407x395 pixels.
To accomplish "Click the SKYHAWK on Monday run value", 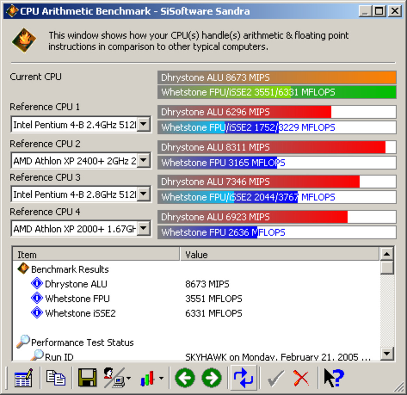I will [278, 357].
